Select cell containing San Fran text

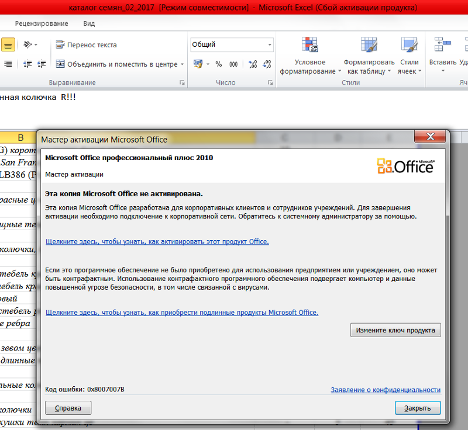[x=18, y=162]
